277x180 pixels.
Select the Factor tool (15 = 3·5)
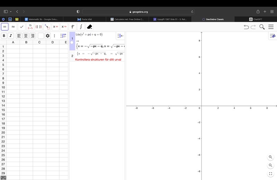(30, 27)
